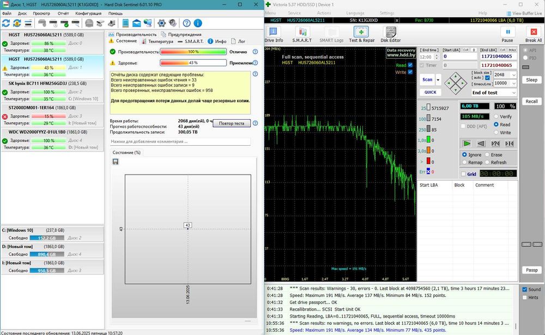This screenshot has height=335, width=545.
Task: Toggle the Sound checkbox
Action: click(524, 289)
